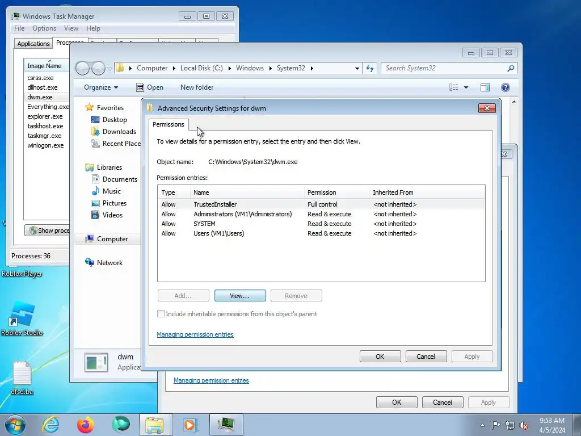Viewport: 581px width, 436px height.
Task: Open Explorer Help question mark icon
Action: pos(506,87)
